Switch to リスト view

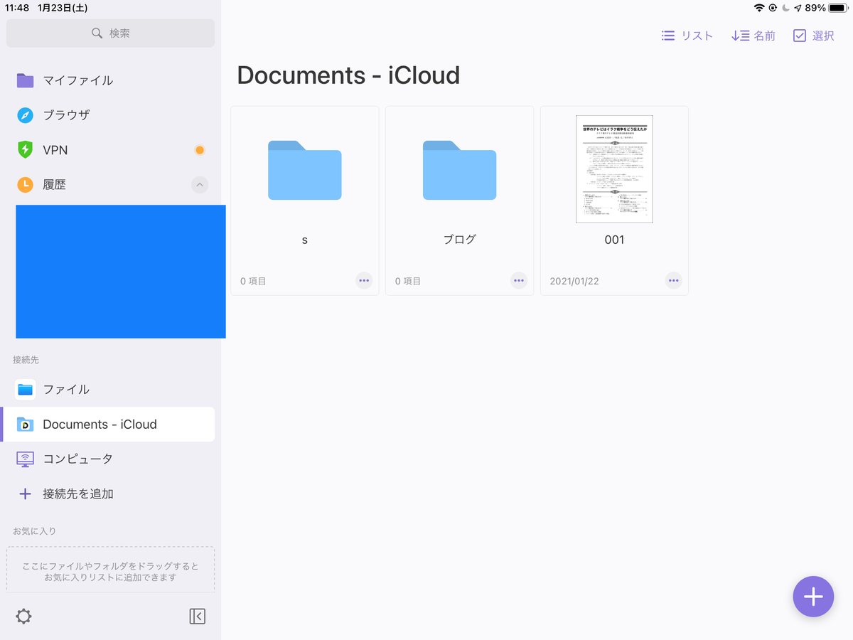click(x=687, y=36)
